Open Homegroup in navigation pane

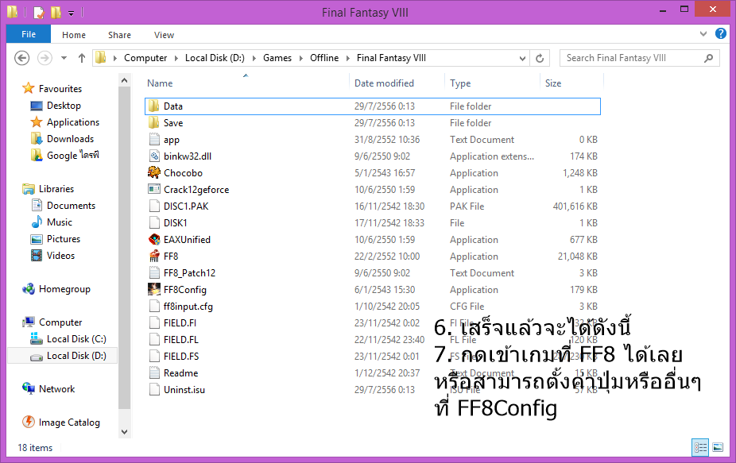pyautogui.click(x=56, y=289)
